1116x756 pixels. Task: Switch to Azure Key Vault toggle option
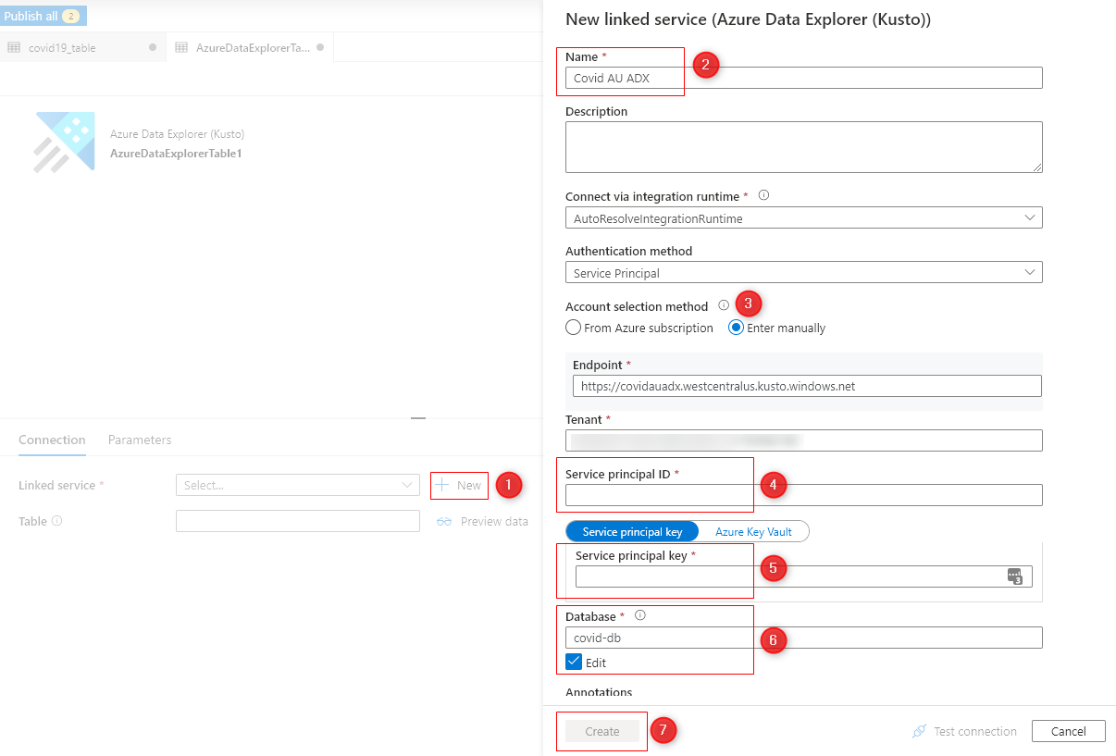pos(753,531)
